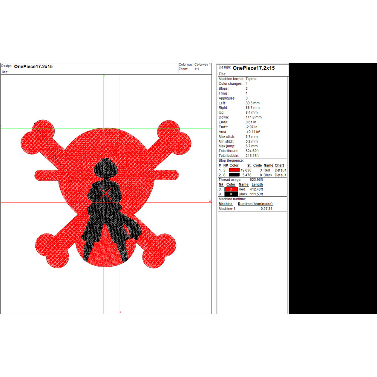This screenshot has width=377, height=377.
Task: Click the OnePiece17.2x15 design name above the preview
Action: click(x=33, y=67)
